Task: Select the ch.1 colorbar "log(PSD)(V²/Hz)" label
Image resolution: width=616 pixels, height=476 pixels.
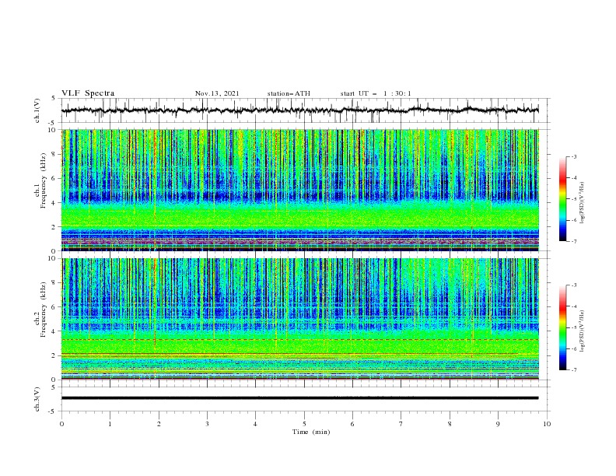Action: click(583, 203)
